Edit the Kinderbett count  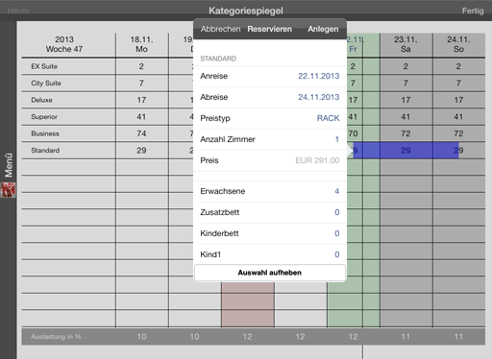[270, 233]
